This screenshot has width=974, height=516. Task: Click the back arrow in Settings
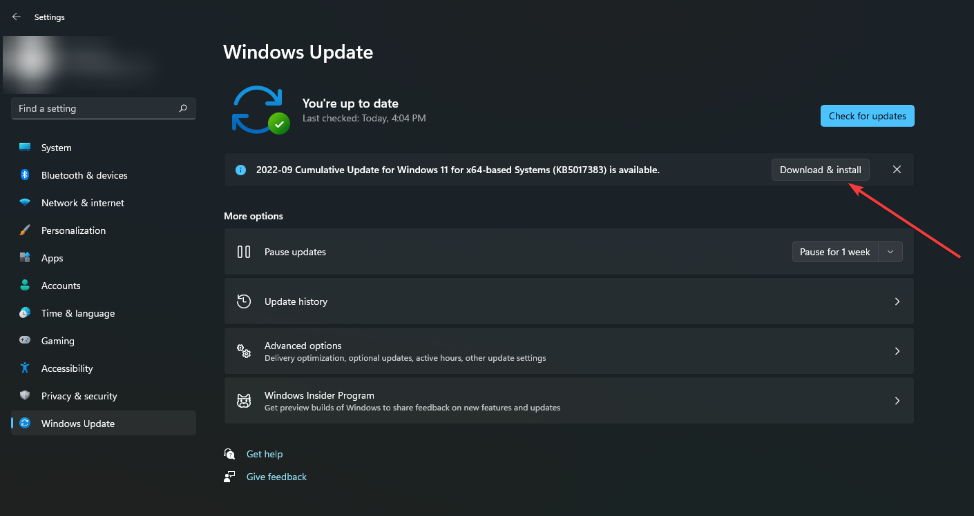pyautogui.click(x=16, y=17)
